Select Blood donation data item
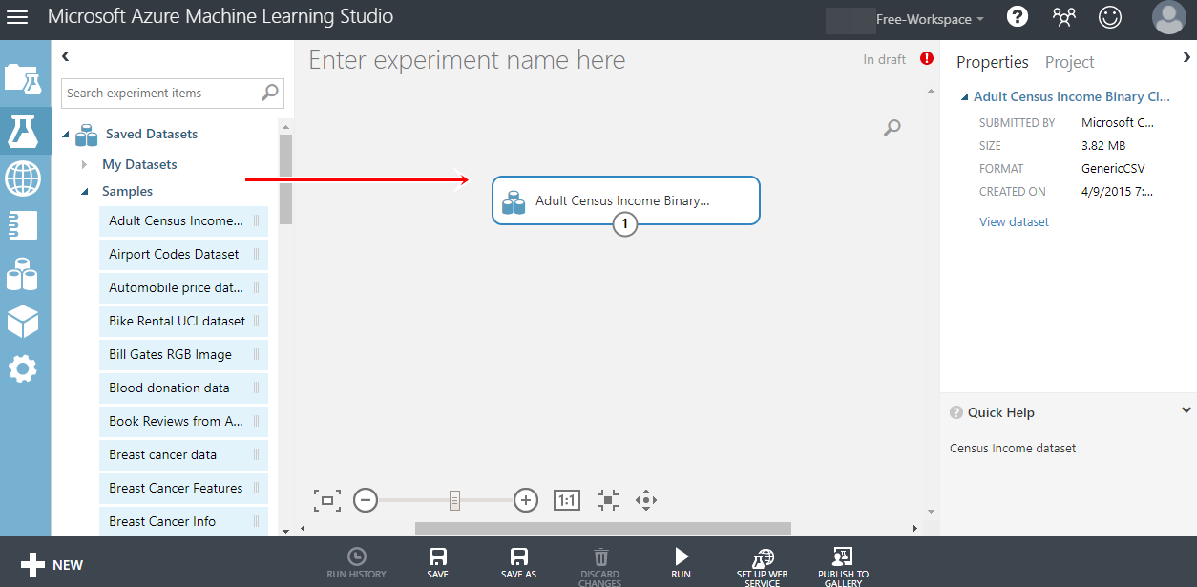 coord(183,388)
